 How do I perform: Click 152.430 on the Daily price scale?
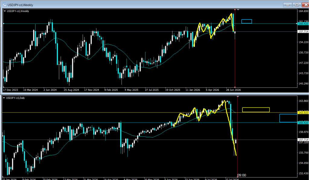click(x=303, y=173)
